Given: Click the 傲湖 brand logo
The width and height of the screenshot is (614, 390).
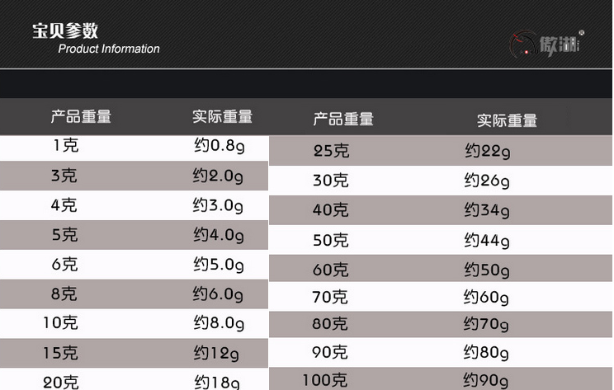Looking at the screenshot, I should click(x=546, y=44).
